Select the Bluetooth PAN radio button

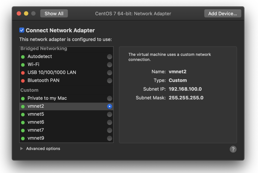[x=109, y=81]
